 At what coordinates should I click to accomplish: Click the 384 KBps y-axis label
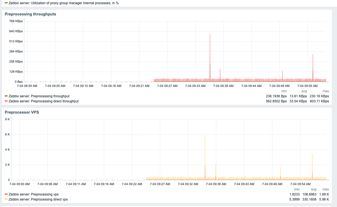point(16,52)
